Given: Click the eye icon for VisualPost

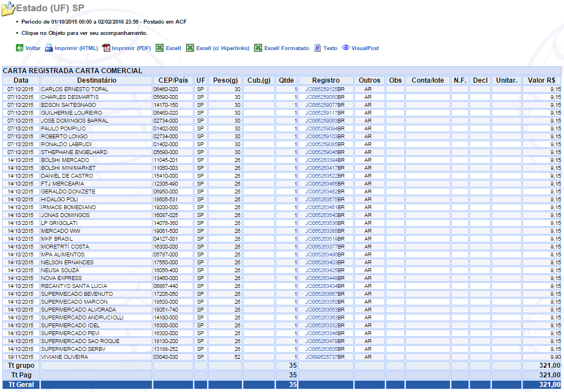Looking at the screenshot, I should (x=345, y=48).
